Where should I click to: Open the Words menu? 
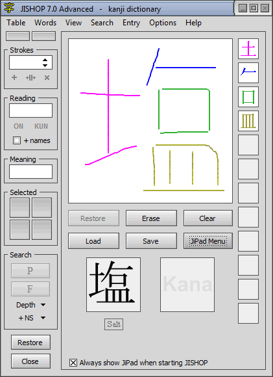point(45,23)
